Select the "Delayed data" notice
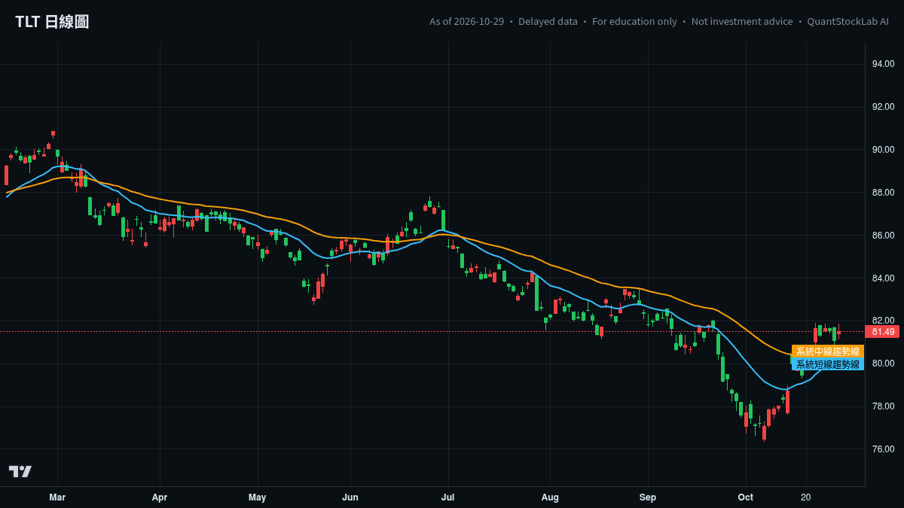Viewport: 904px width, 508px height. tap(548, 22)
